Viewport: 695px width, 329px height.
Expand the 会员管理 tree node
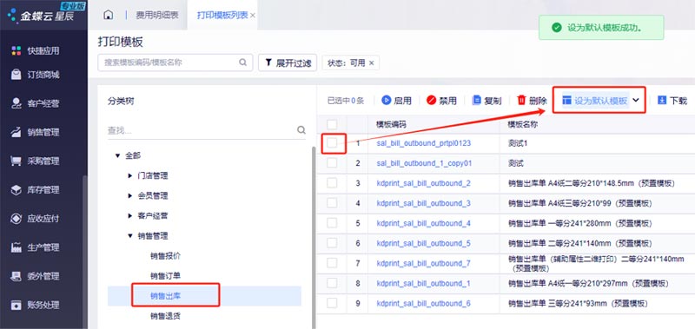coord(129,195)
